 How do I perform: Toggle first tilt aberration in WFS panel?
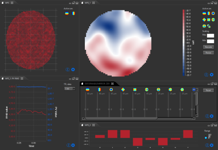[67, 13]
